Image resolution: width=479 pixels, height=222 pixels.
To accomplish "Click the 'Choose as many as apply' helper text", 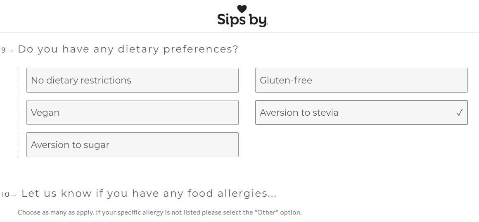I will tap(159, 212).
